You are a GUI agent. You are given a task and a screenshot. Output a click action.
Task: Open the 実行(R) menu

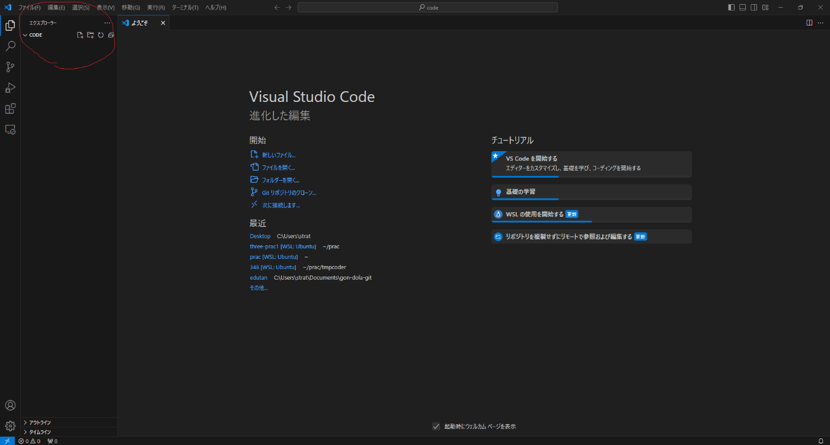[156, 7]
